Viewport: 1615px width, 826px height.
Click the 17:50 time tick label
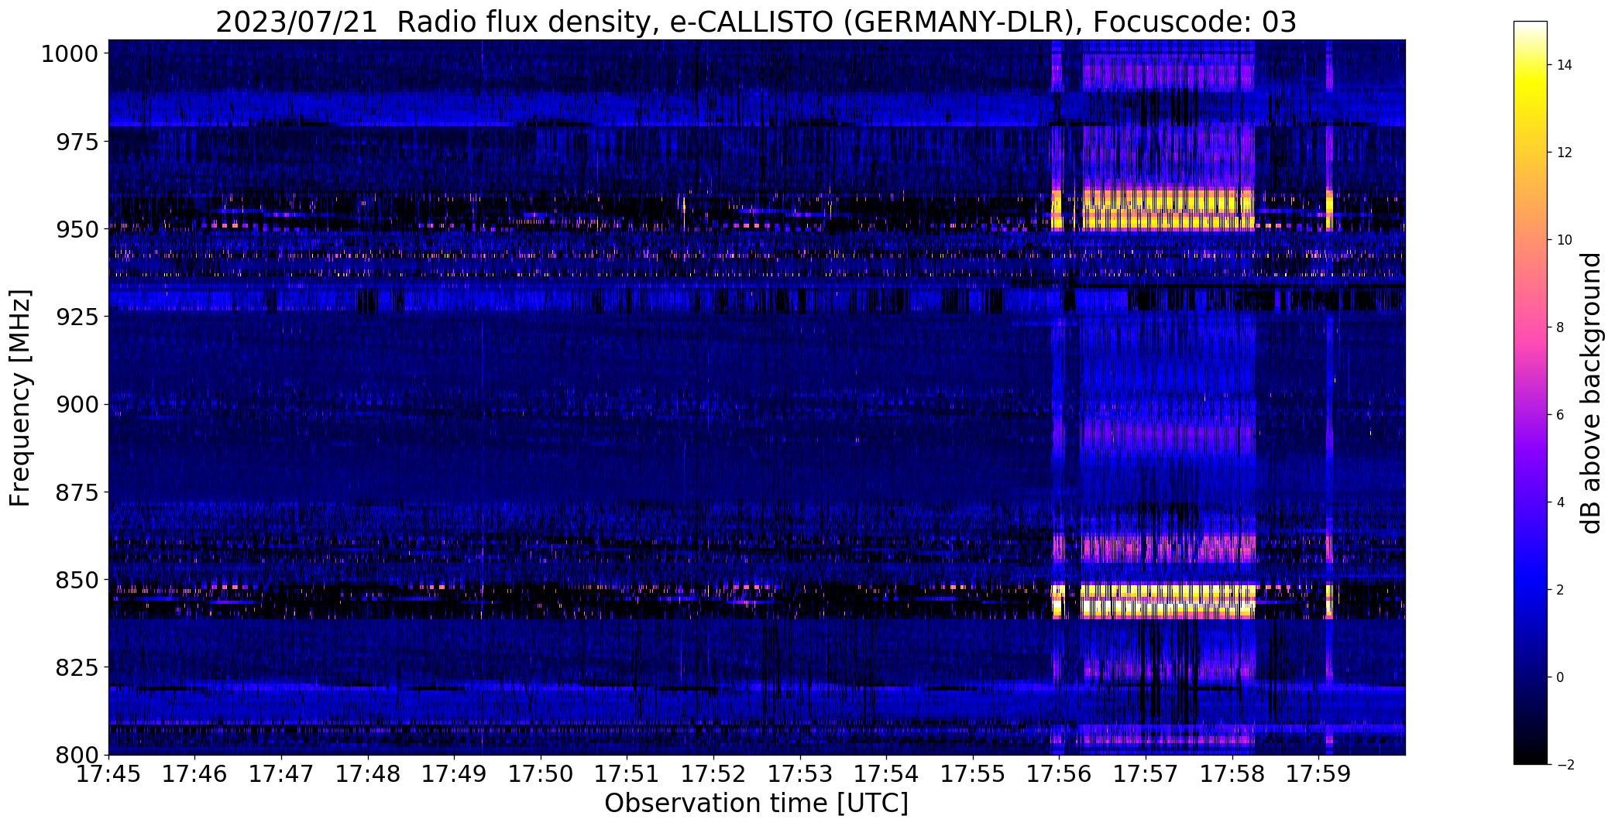coord(541,773)
